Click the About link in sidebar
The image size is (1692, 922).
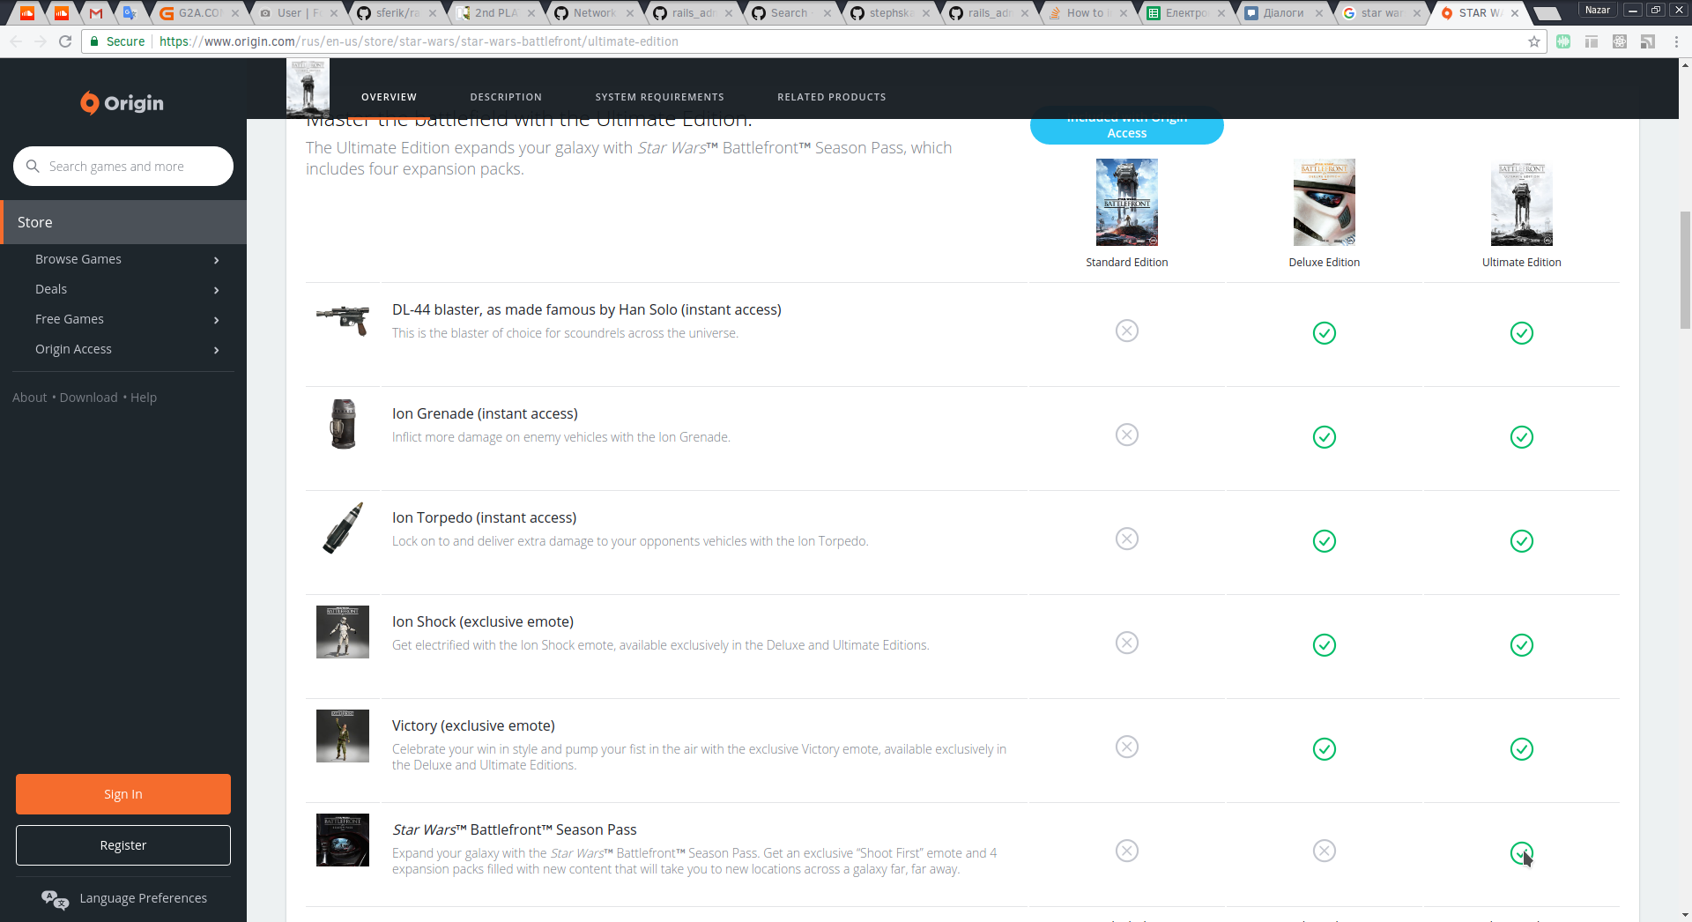click(x=29, y=398)
